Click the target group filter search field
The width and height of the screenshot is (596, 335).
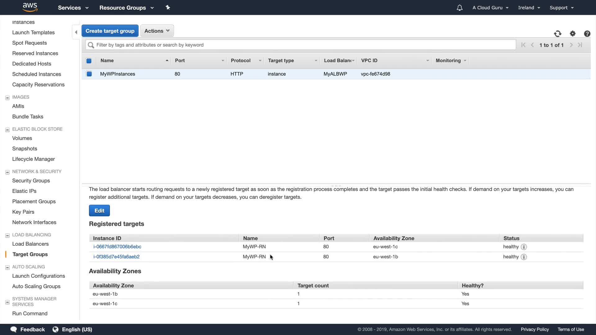pos(300,45)
